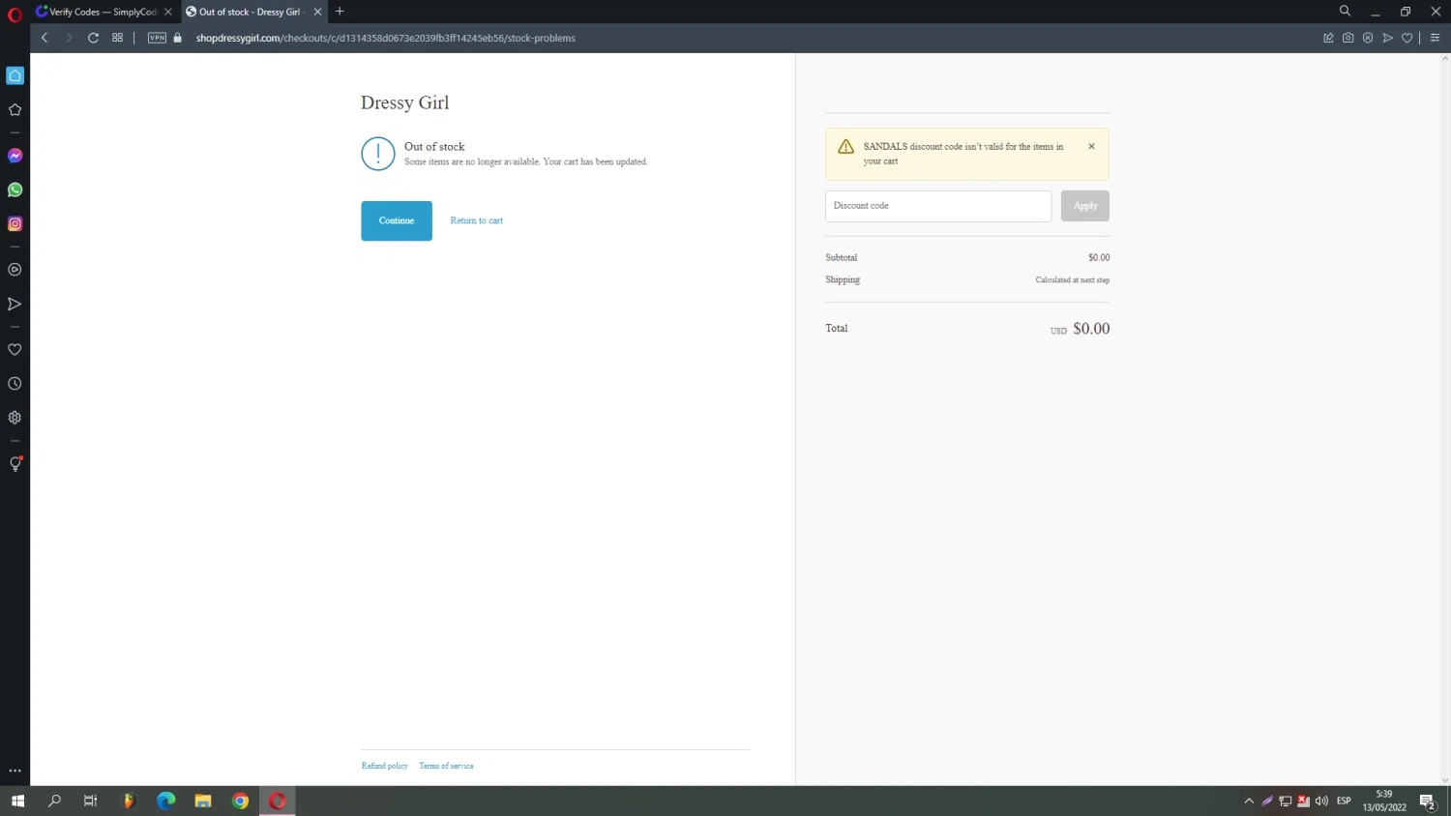Open sidebar History clock icon
The image size is (1451, 816).
pos(15,384)
